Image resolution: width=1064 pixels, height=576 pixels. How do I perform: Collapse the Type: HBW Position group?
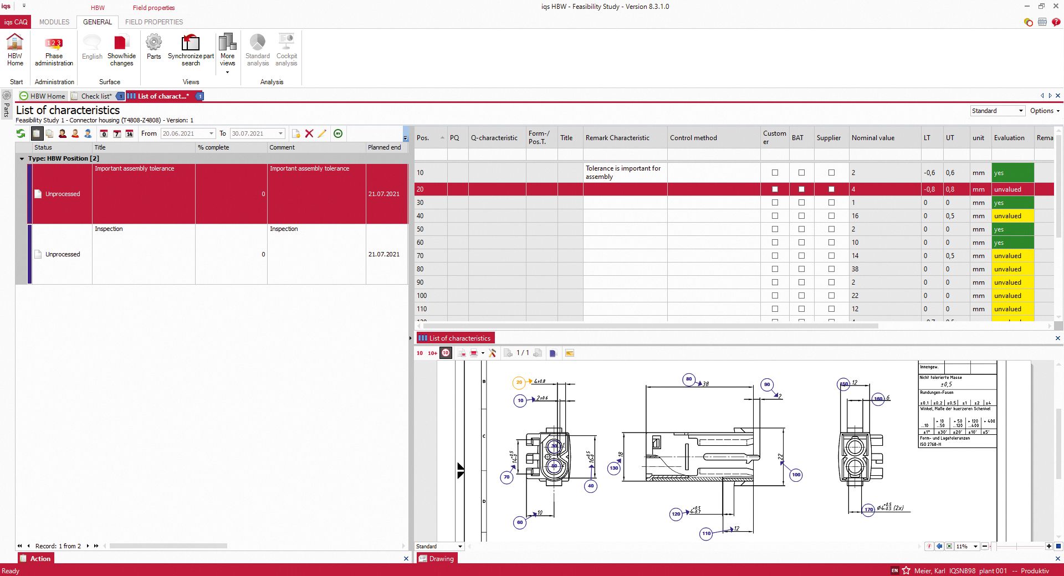[x=22, y=158]
